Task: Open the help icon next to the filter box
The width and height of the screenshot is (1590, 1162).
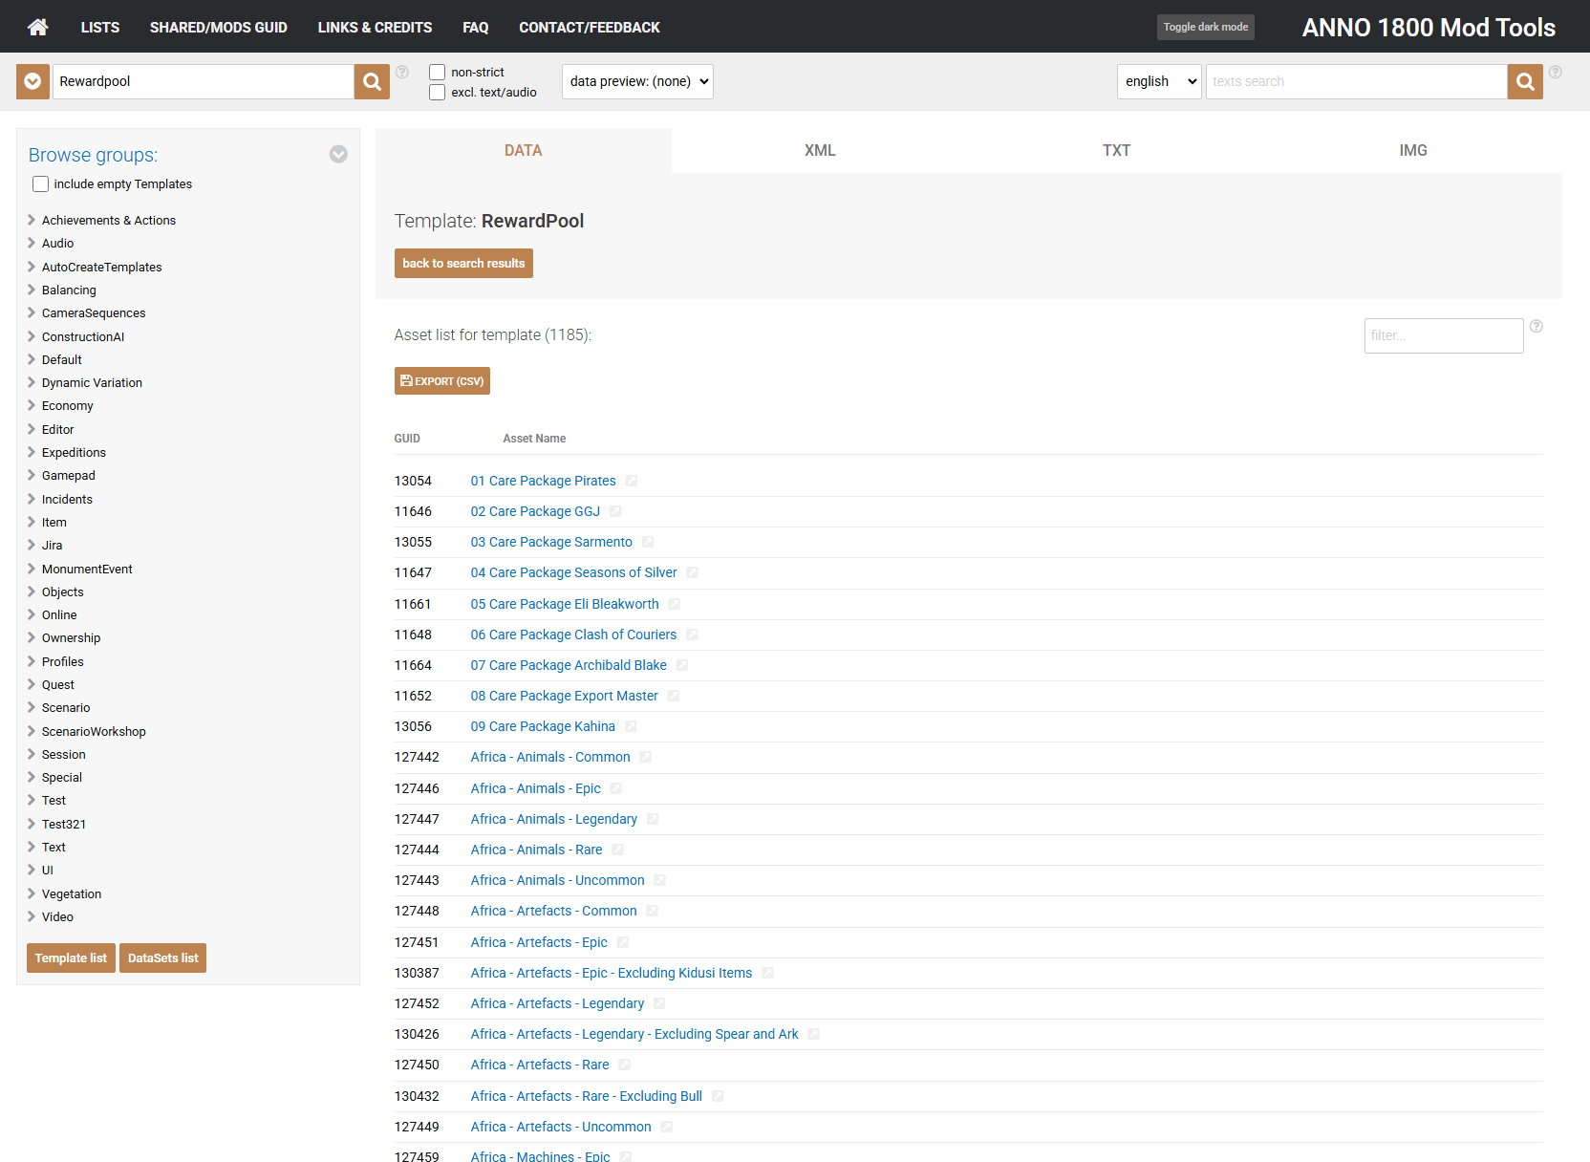Action: click(x=1536, y=326)
